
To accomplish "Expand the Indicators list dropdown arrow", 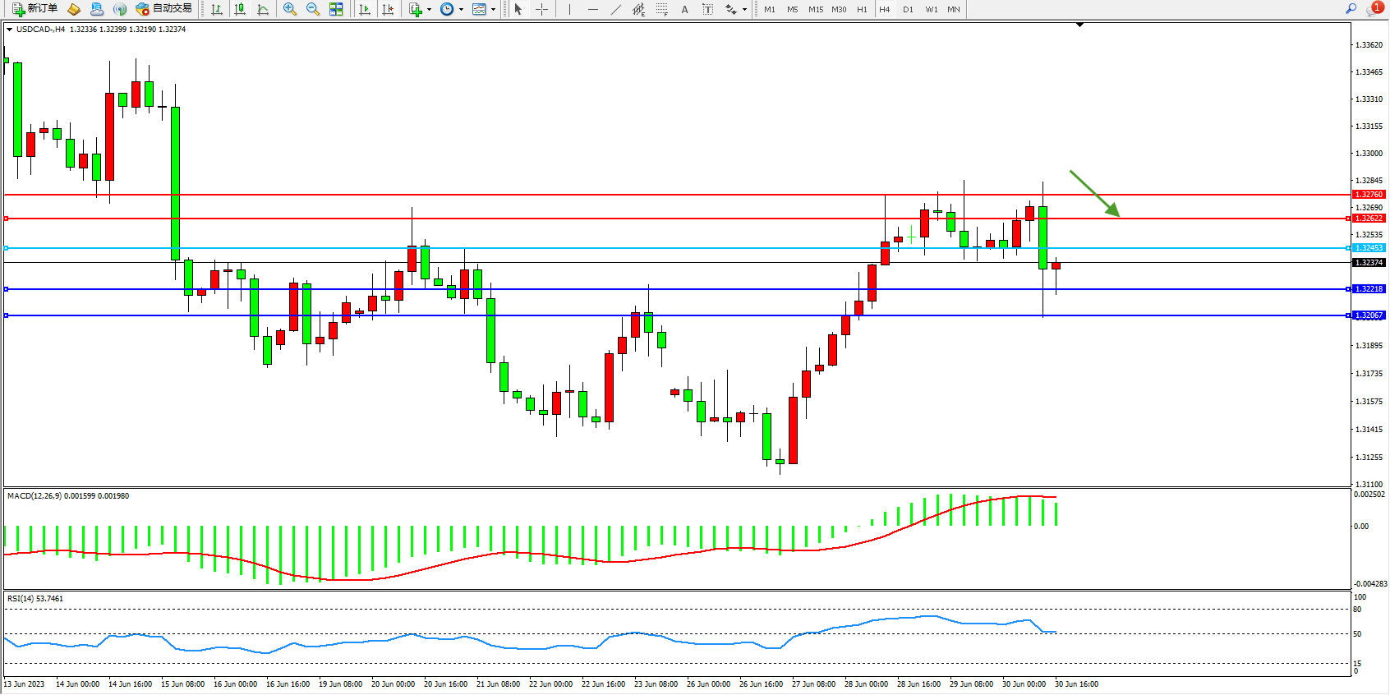I will click(429, 10).
